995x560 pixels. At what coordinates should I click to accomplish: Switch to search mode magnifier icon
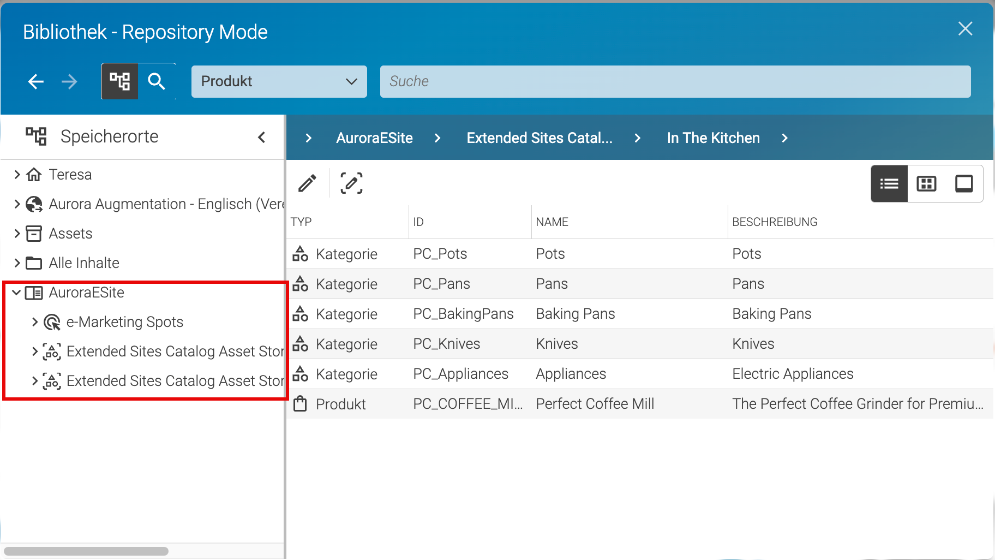click(157, 81)
